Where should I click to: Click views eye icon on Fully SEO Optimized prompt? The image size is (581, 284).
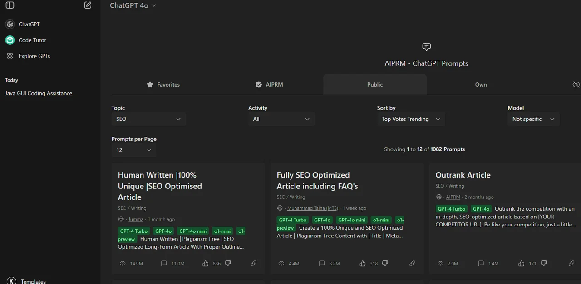281,263
